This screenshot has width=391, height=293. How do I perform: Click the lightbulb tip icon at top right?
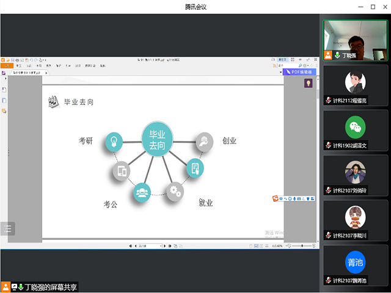309,83
